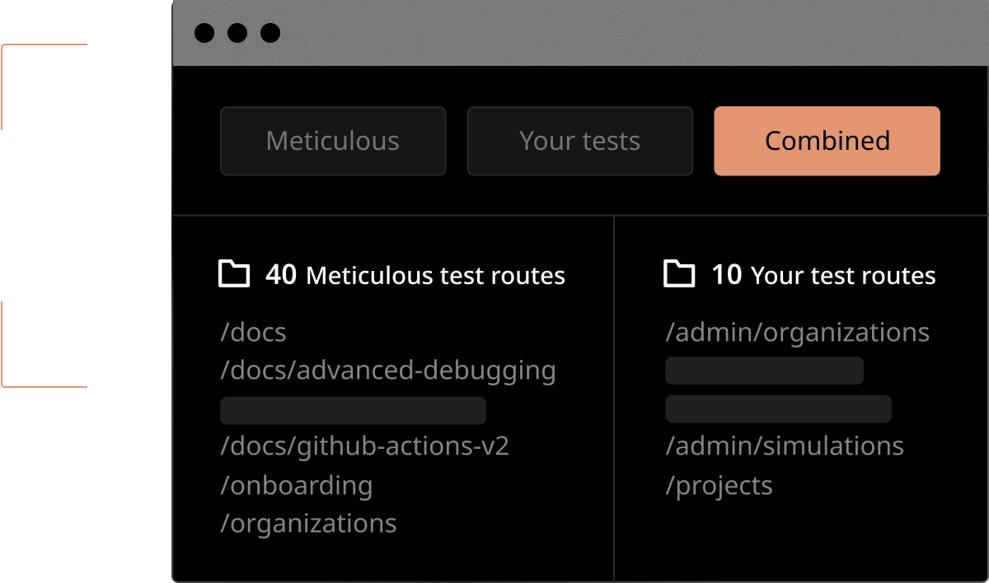
Task: Click the rightmost of the three title bar dots
Action: (270, 33)
